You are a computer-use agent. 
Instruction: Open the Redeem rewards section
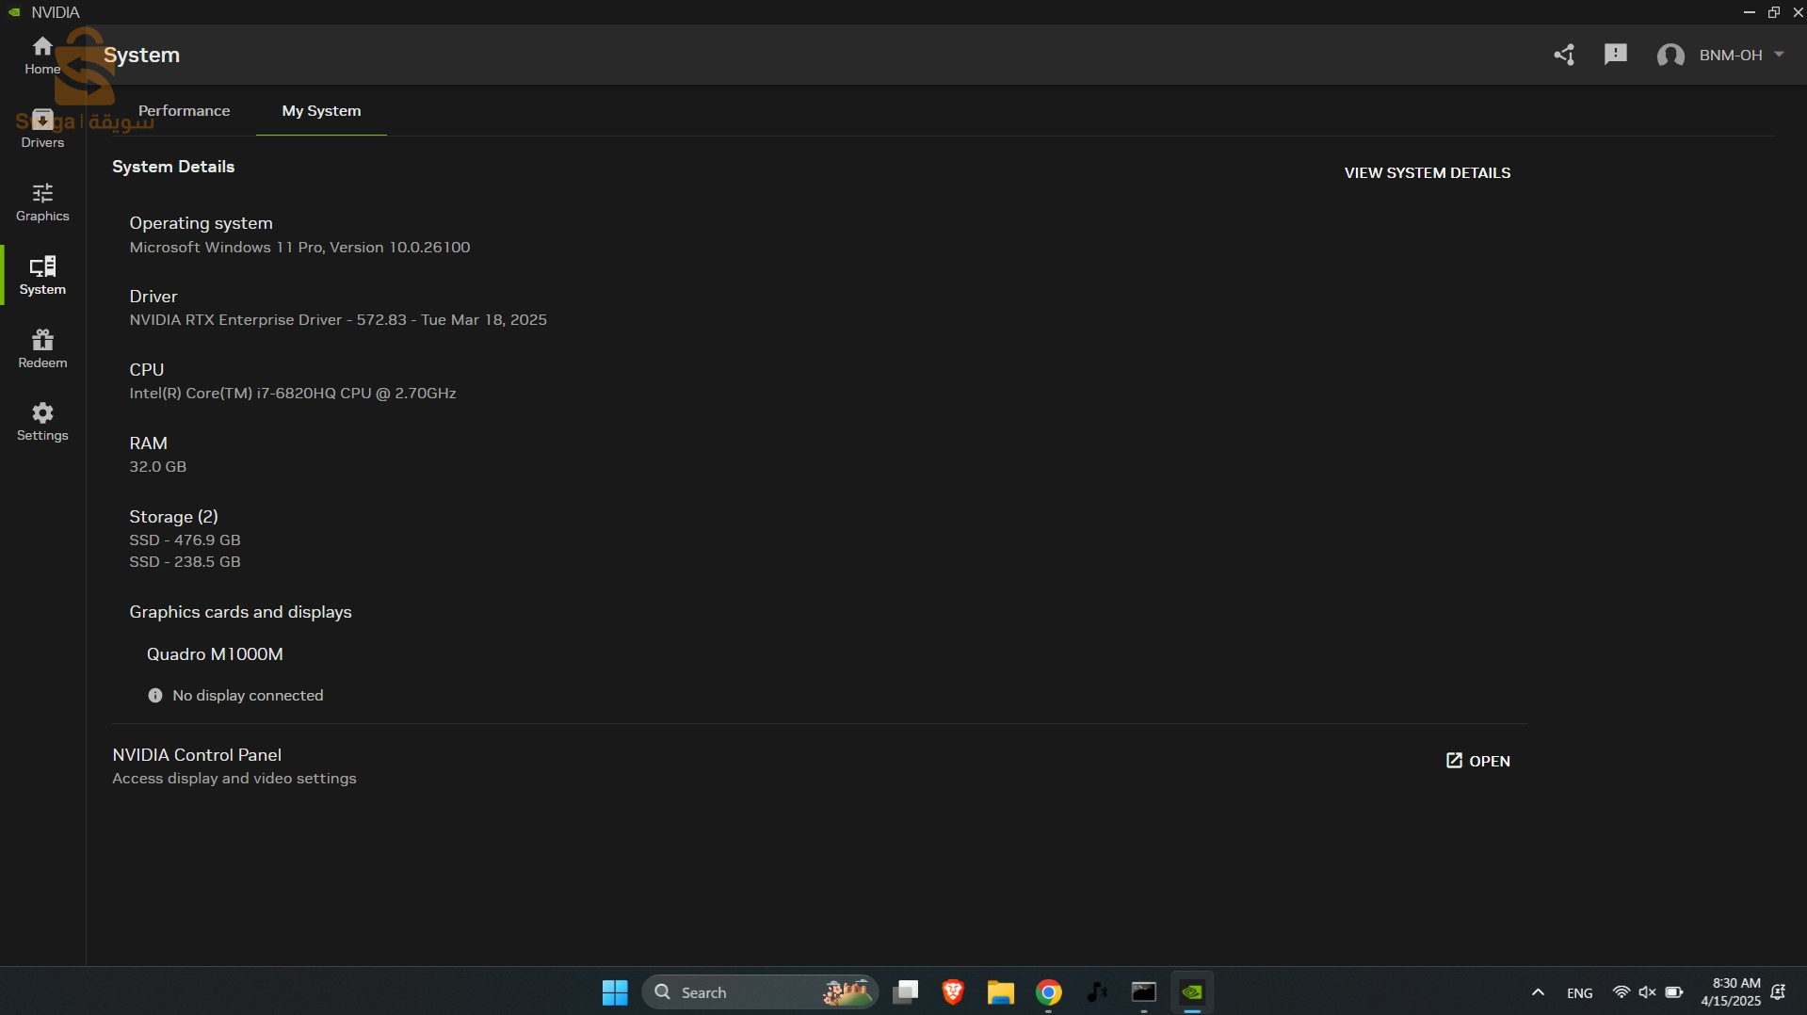pos(42,349)
